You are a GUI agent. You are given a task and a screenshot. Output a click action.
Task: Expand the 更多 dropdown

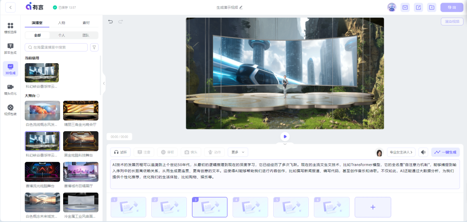(238, 152)
